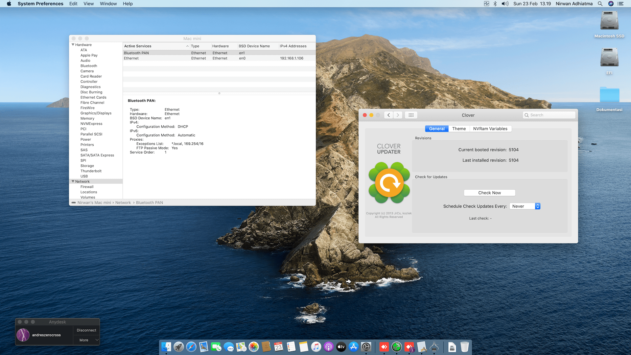Select Ethernet en0 service row
631x355 pixels.
click(219, 58)
